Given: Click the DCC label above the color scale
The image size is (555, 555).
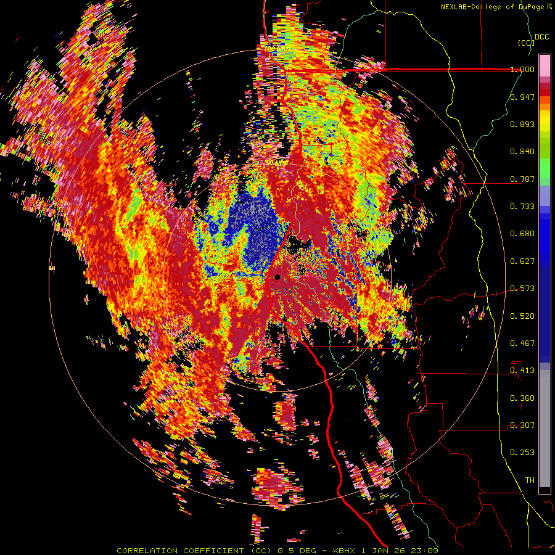Looking at the screenshot, I should point(541,37).
